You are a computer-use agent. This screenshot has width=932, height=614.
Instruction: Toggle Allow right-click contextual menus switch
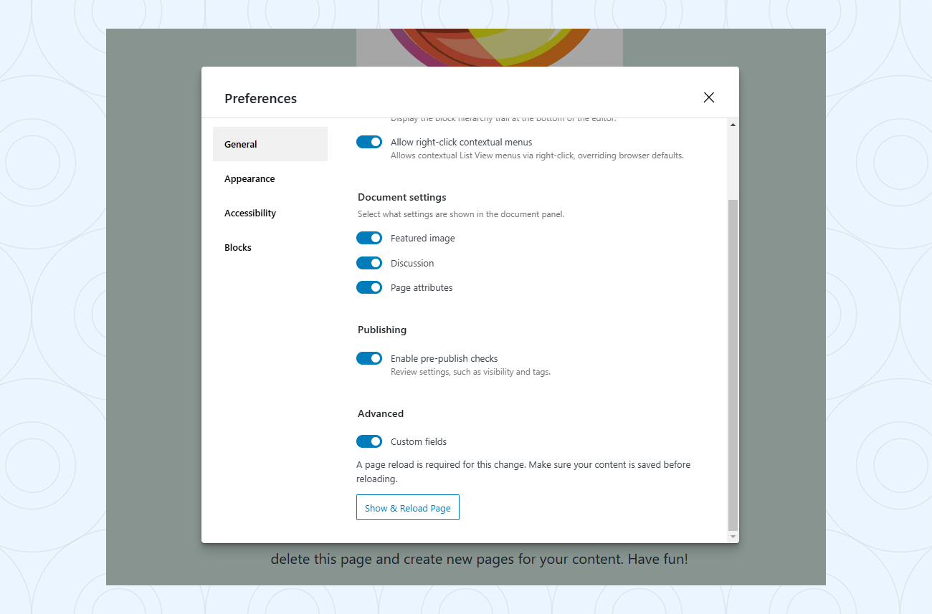[369, 142]
